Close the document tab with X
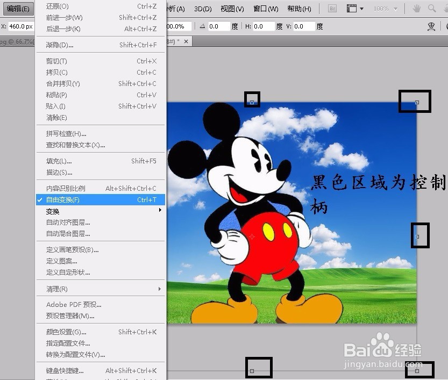Screen dimensions: 448x380 pos(186,42)
